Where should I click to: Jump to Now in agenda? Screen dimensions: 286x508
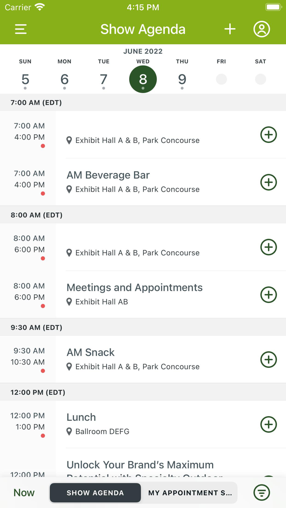click(x=24, y=492)
